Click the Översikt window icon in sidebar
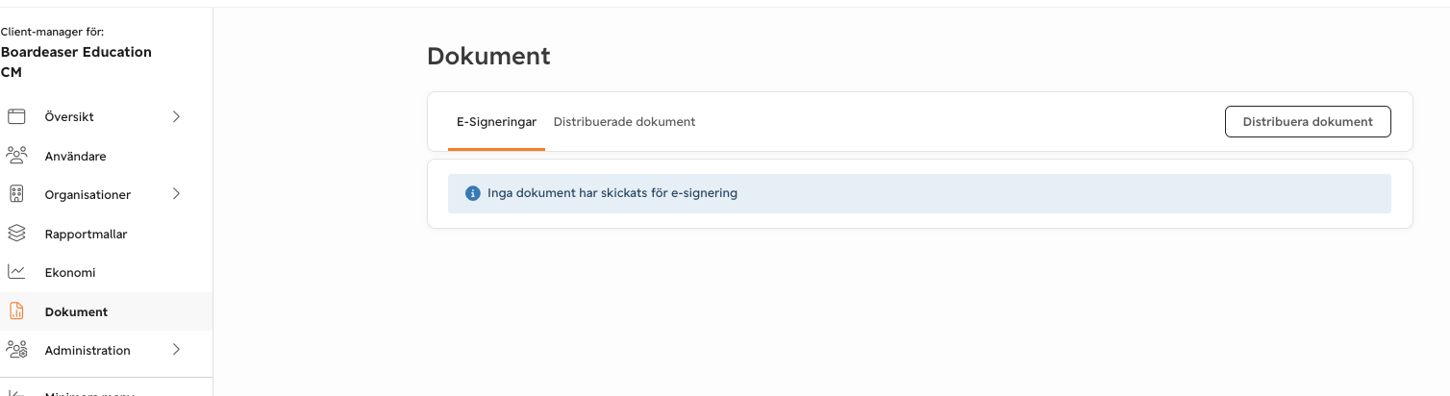This screenshot has width=1450, height=396. click(x=16, y=116)
